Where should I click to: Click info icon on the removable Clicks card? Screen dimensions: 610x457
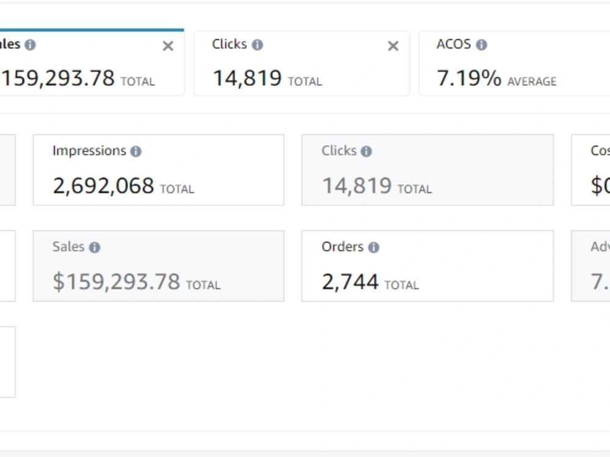(x=257, y=44)
